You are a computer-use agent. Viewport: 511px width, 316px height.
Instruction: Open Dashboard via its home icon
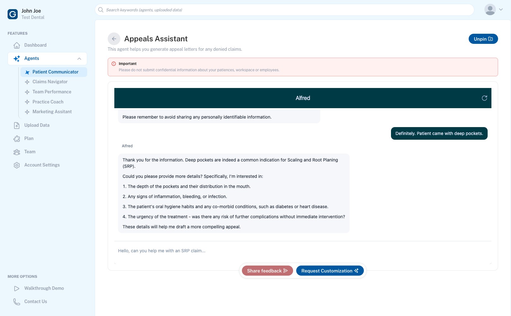(x=17, y=45)
